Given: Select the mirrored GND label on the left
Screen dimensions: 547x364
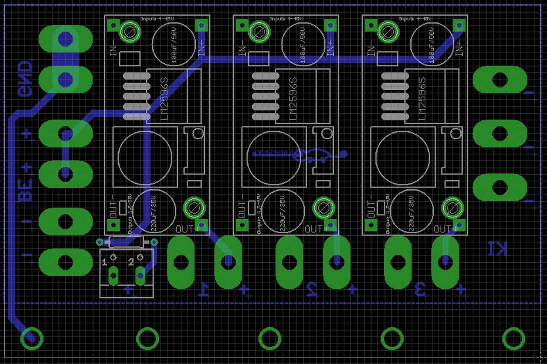Looking at the screenshot, I should pyautogui.click(x=25, y=79).
